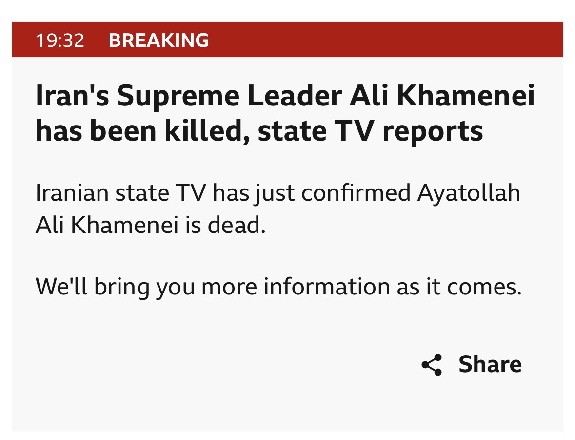Click the share icon
This screenshot has height=440, width=575.
point(432,365)
